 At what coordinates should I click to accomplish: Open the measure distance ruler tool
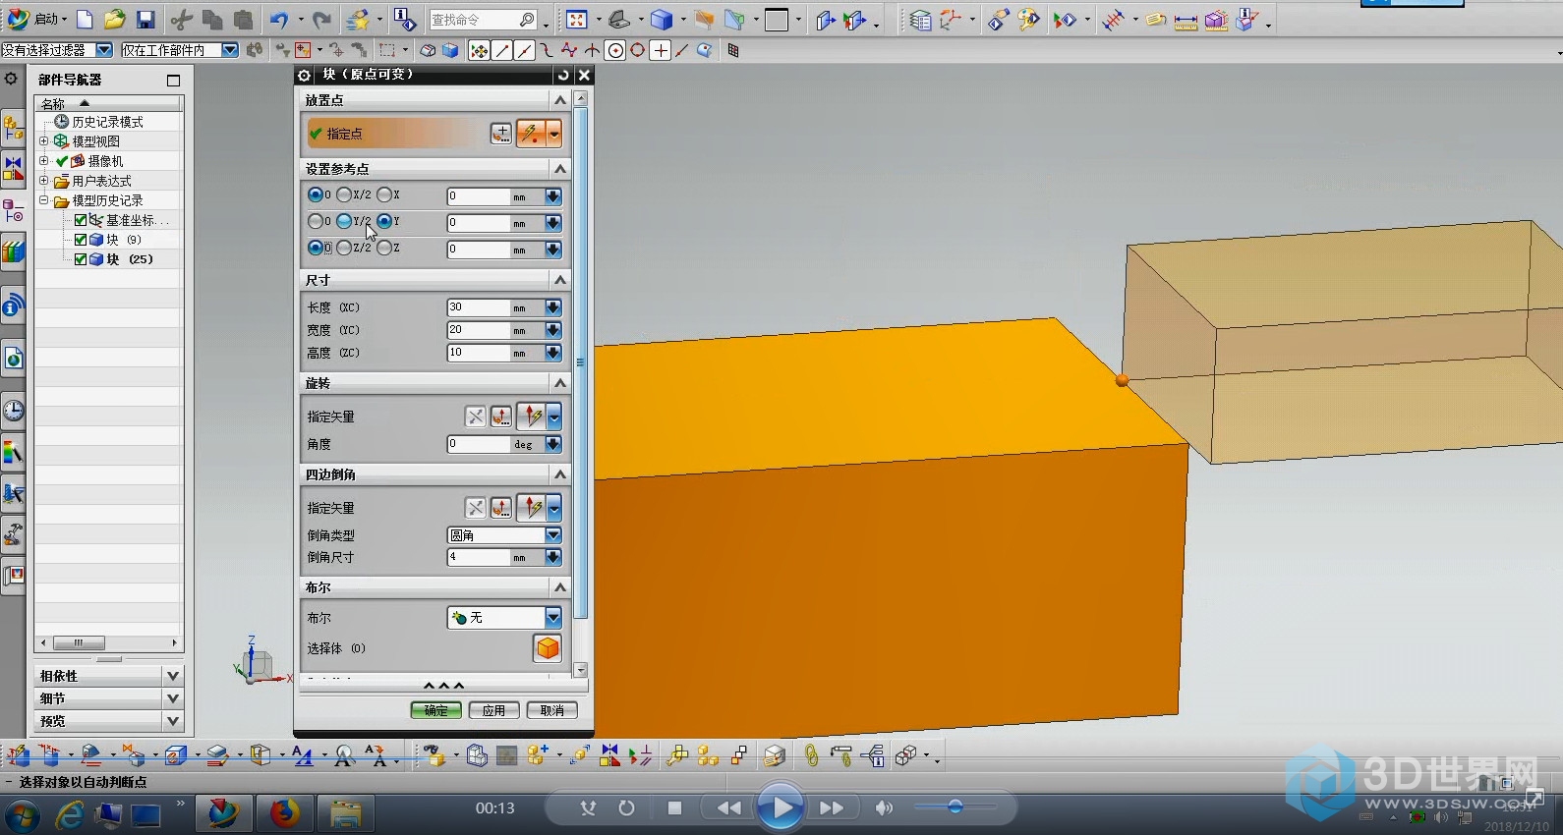tap(1186, 21)
